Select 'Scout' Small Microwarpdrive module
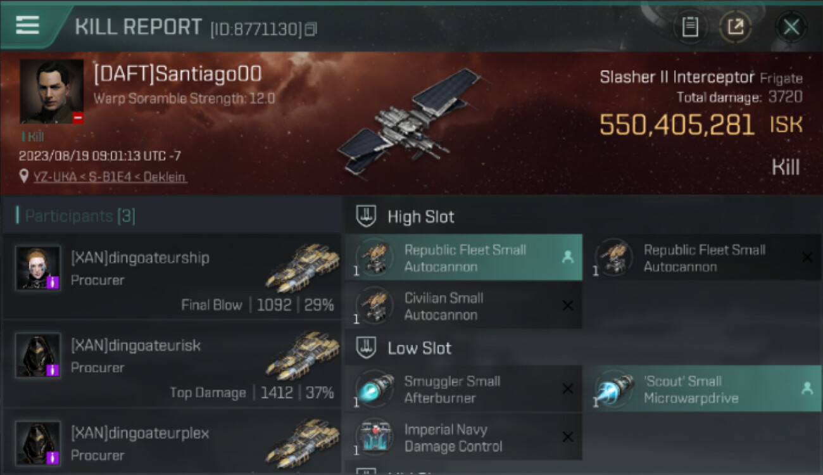 (x=703, y=389)
